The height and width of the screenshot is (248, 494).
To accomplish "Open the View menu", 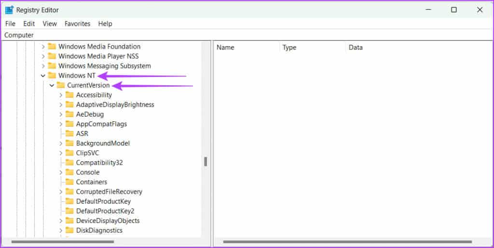I will [50, 24].
